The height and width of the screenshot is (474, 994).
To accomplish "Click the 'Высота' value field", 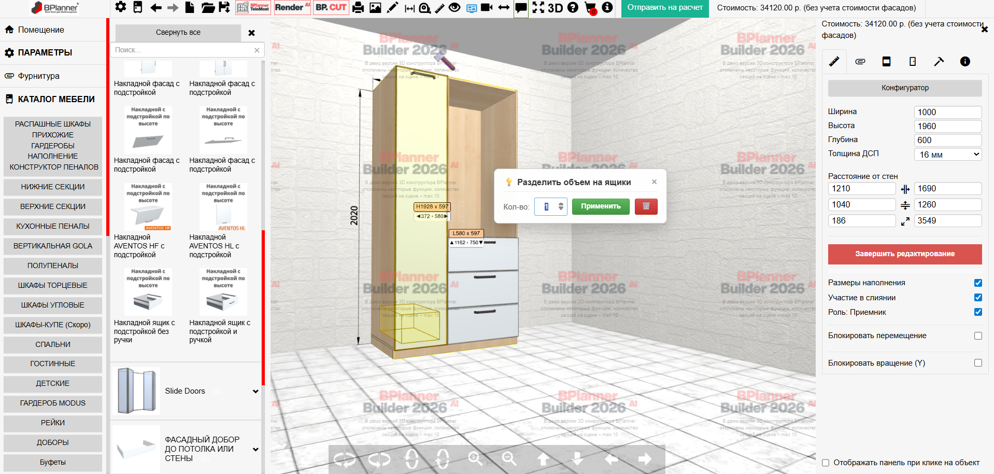I will coord(948,127).
